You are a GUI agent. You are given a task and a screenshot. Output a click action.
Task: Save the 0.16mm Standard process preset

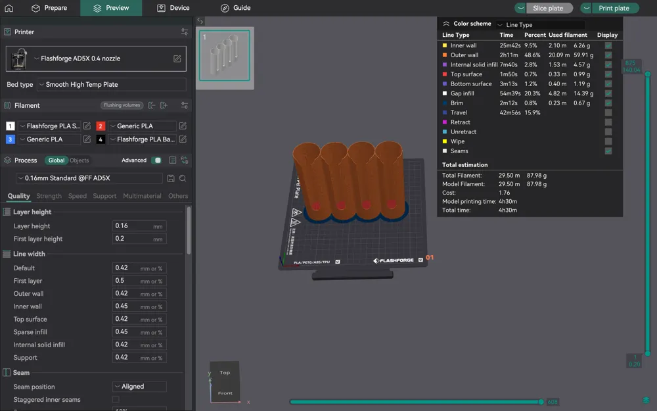[x=171, y=178]
